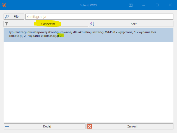Focus the Konfiguracja search field
The image size is (177, 133).
click(99, 17)
